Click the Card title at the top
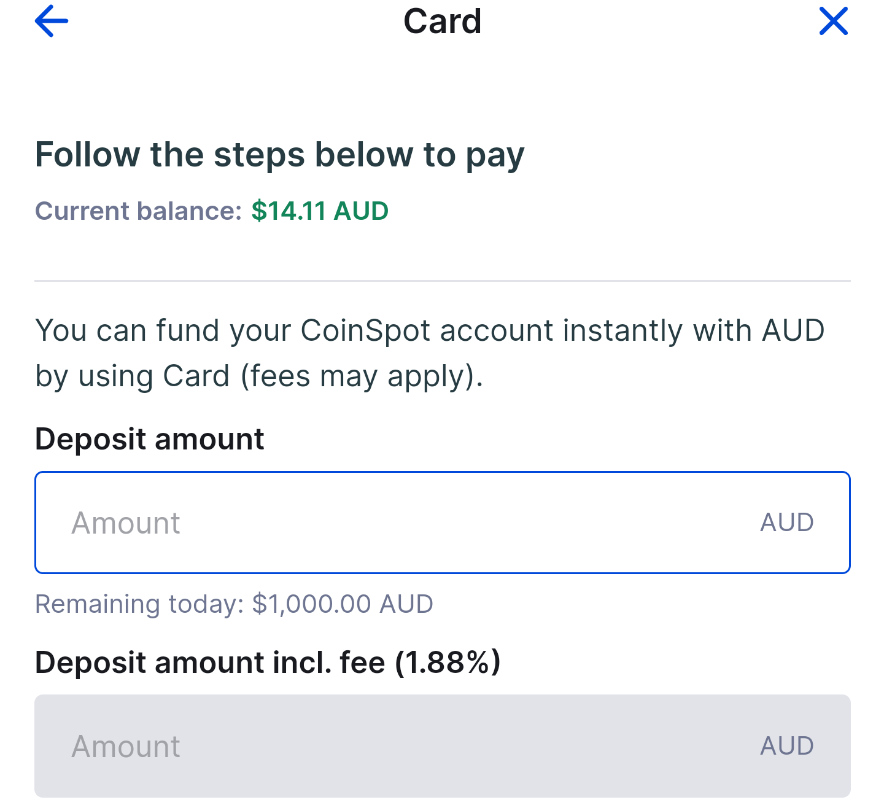Screen dimensions: 884x805 tap(442, 21)
